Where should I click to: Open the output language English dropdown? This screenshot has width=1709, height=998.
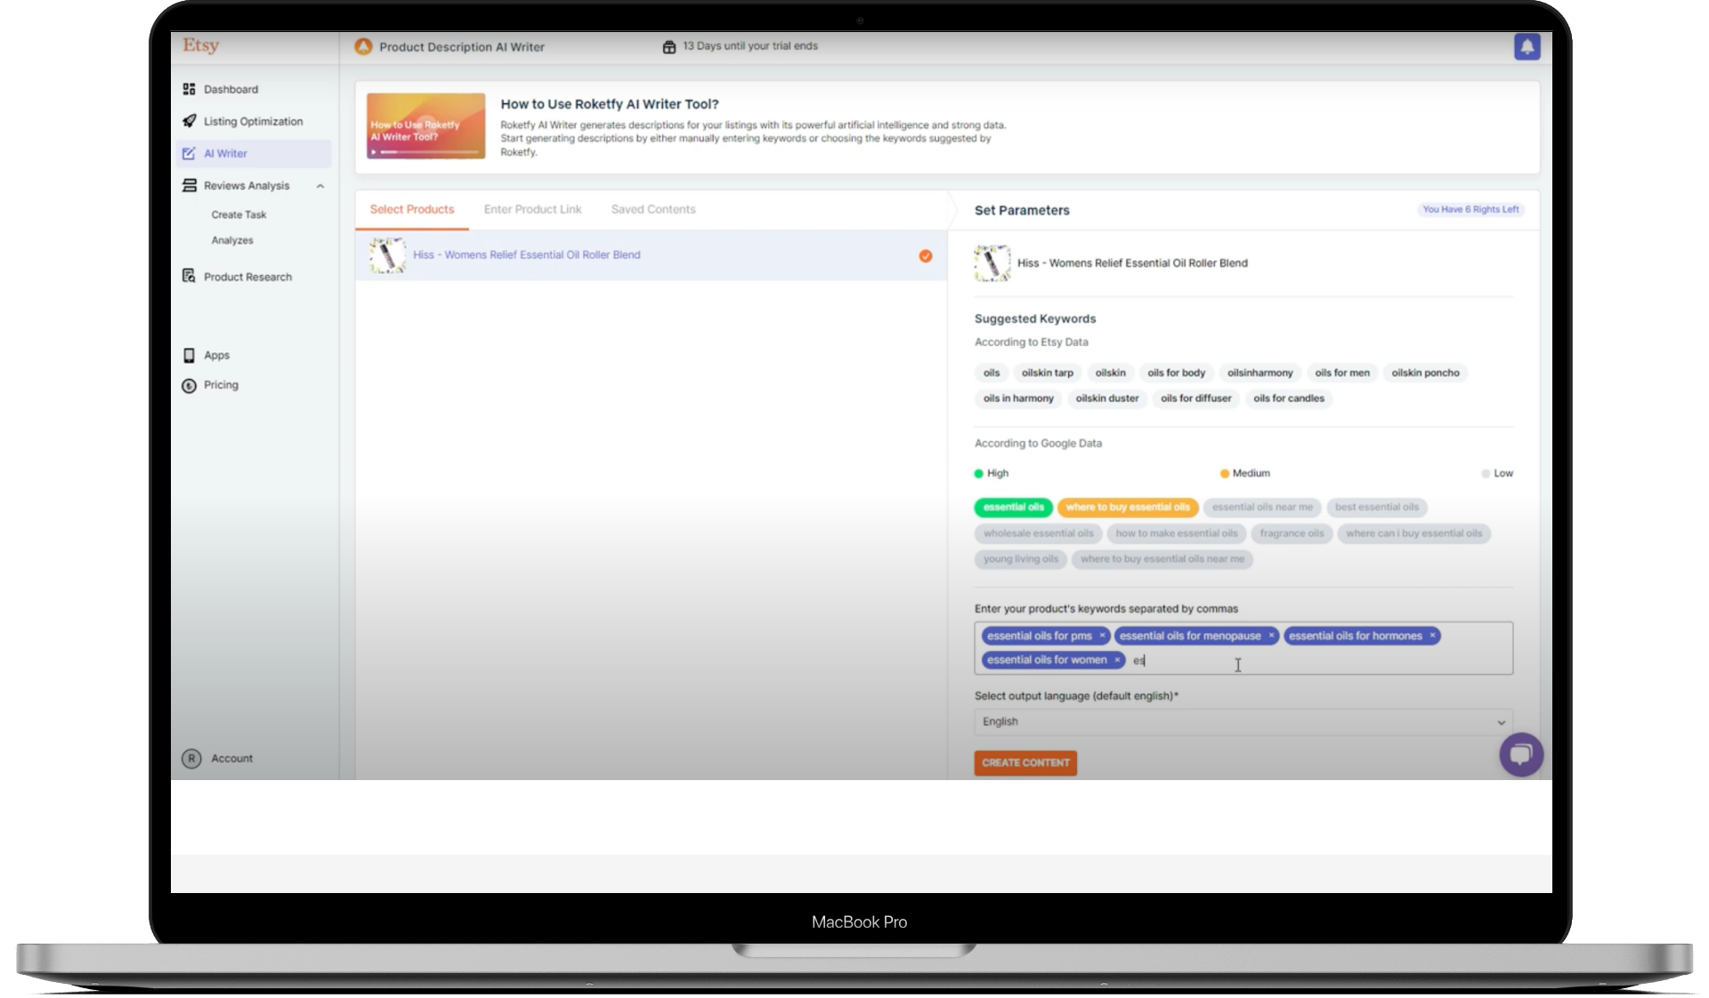pyautogui.click(x=1243, y=721)
